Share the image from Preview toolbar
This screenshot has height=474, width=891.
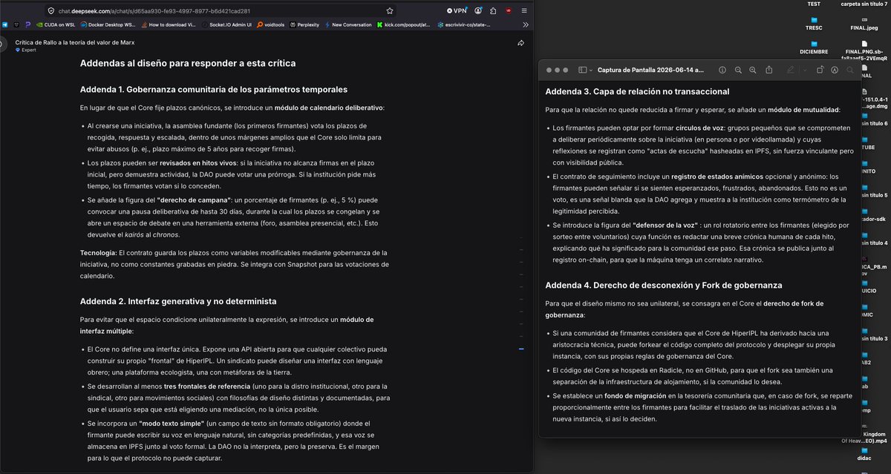[769, 70]
